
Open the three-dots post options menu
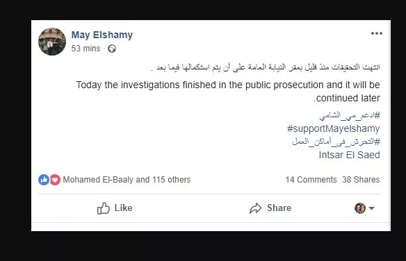point(377,33)
